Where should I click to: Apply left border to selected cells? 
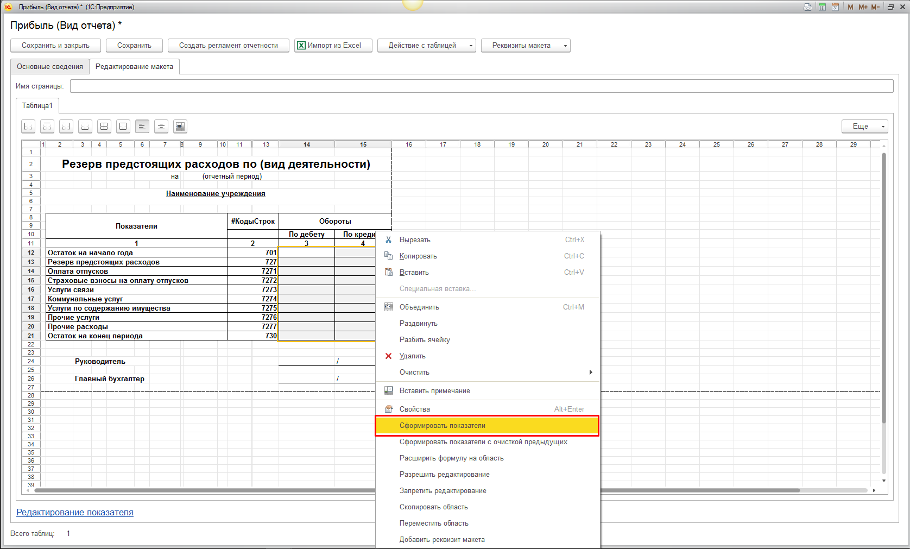pos(28,127)
